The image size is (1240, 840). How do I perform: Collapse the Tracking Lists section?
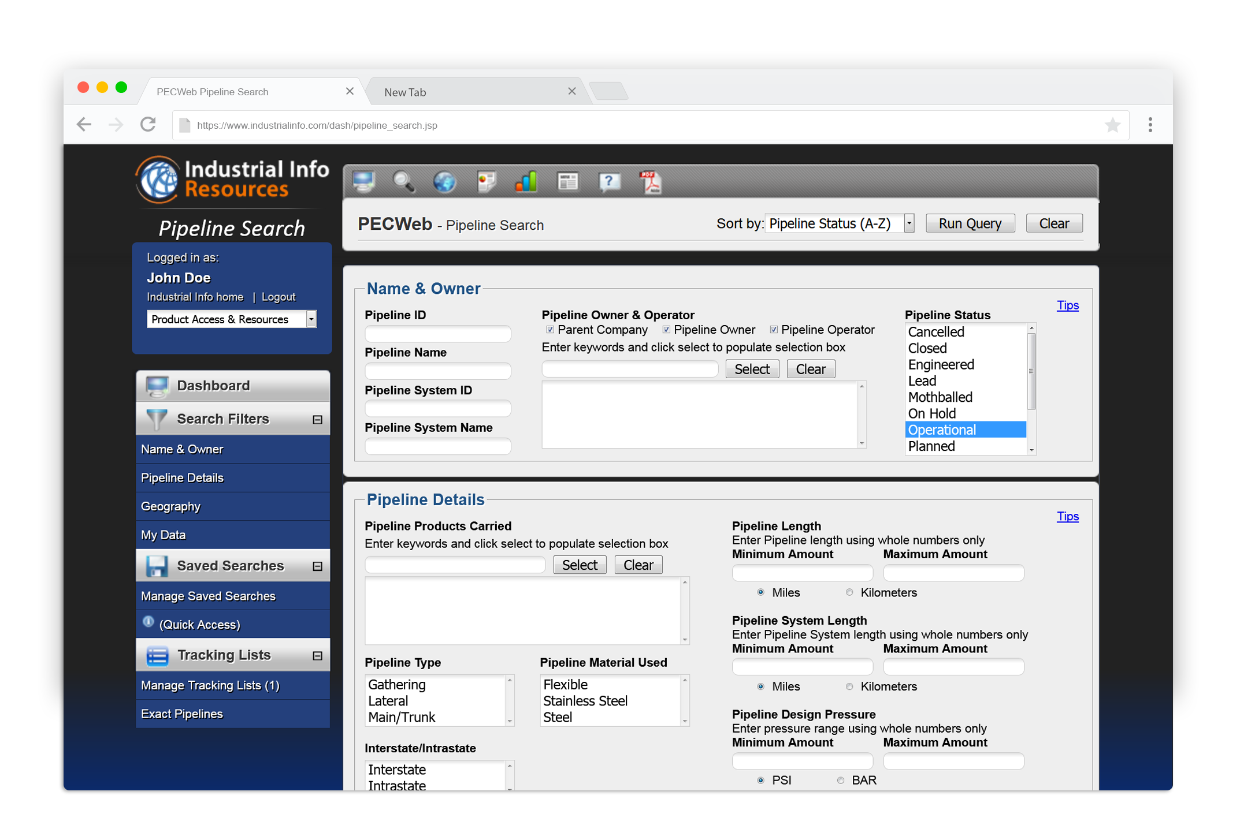[x=317, y=656]
